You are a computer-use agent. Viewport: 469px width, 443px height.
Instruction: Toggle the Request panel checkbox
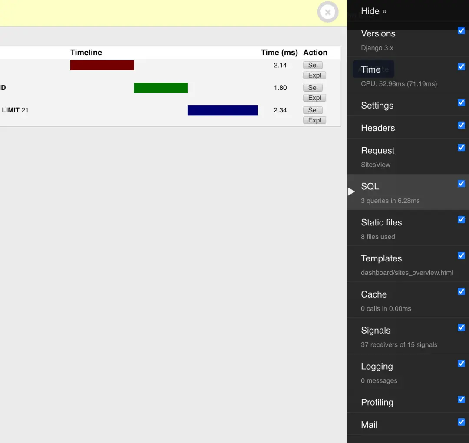click(461, 148)
